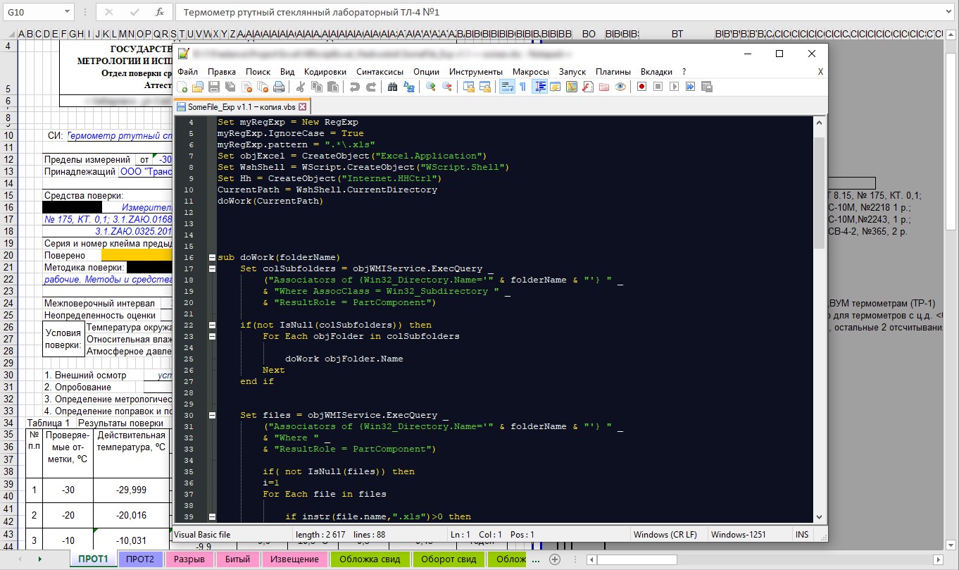Switch to the ПРОТ2 sheet tab
This screenshot has width=959, height=570.
pos(140,559)
